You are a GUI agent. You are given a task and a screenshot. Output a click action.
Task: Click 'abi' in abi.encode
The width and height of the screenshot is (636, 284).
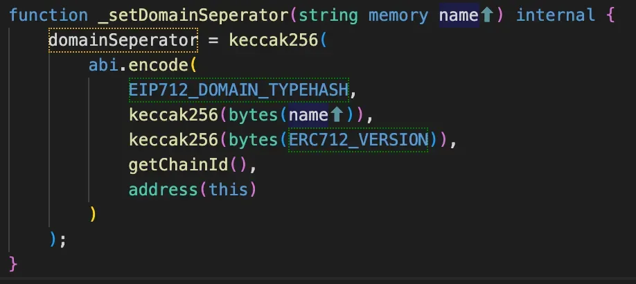tap(103, 65)
